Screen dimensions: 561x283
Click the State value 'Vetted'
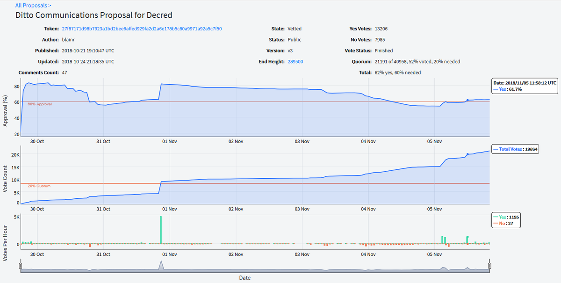coord(295,29)
